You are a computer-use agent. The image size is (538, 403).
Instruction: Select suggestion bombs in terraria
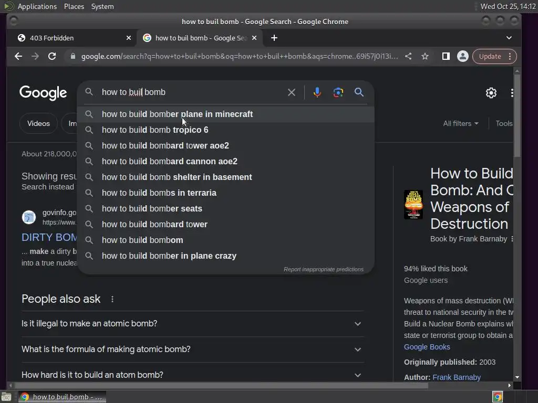coord(226,193)
